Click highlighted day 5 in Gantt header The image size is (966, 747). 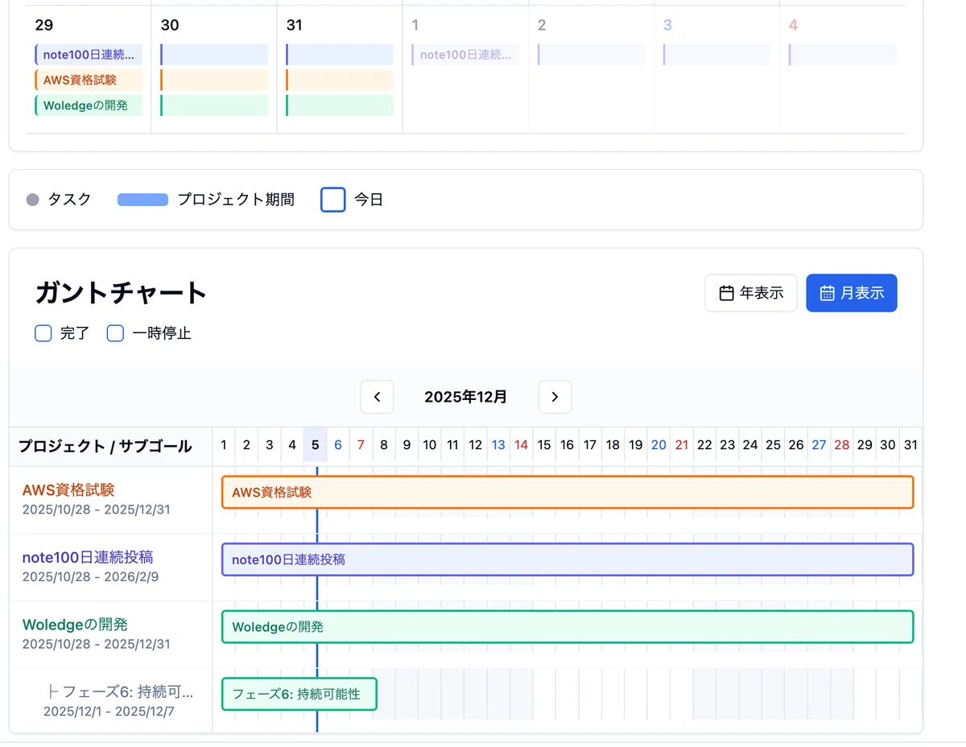[315, 444]
